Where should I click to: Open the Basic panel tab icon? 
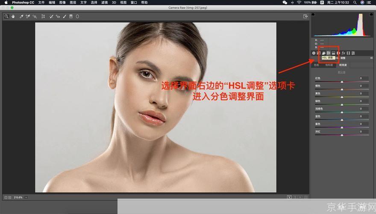pyautogui.click(x=314, y=53)
